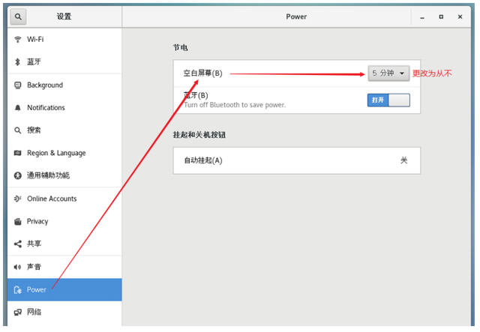Click the share icon beside 共享
Viewport: 480px width, 332px height.
tap(18, 244)
